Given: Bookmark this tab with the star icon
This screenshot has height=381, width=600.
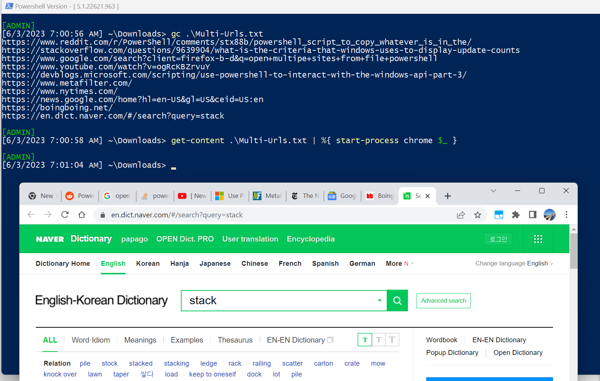Looking at the screenshot, I should pyautogui.click(x=478, y=215).
